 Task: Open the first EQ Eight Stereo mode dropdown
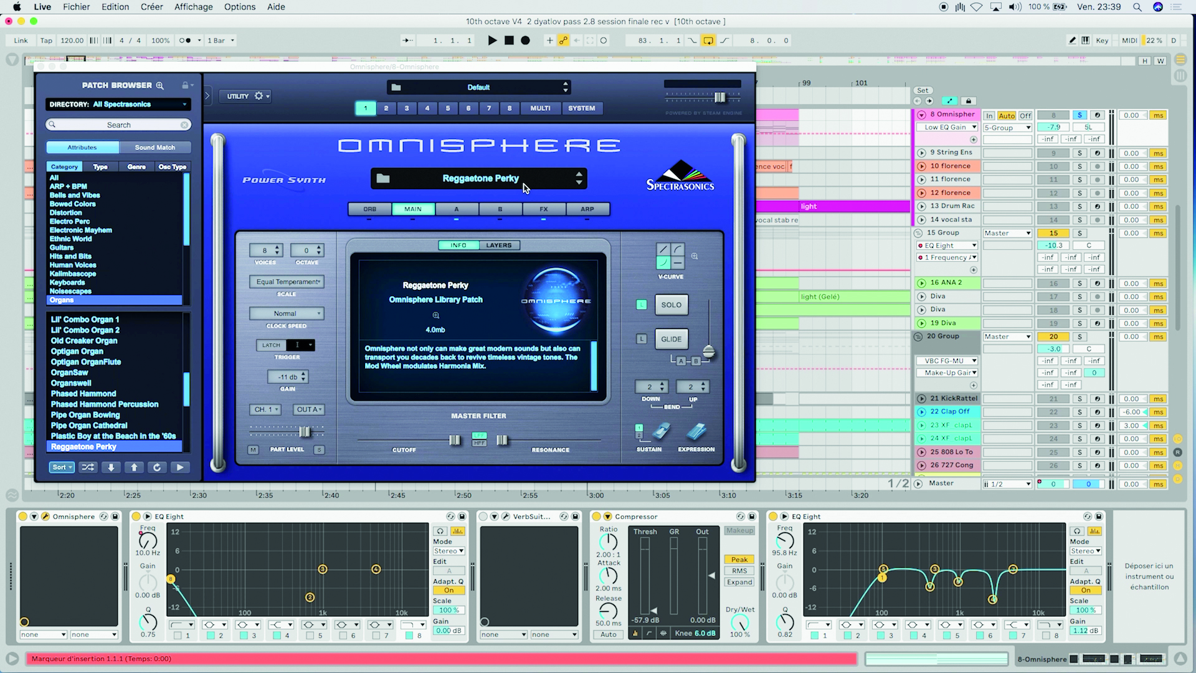coord(449,551)
